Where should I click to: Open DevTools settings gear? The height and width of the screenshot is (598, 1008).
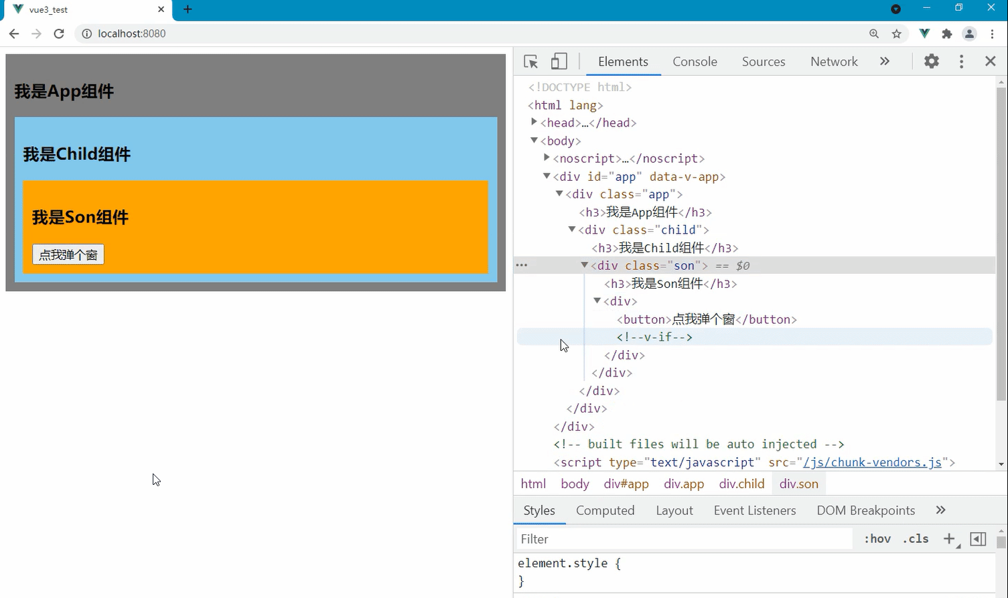point(932,62)
